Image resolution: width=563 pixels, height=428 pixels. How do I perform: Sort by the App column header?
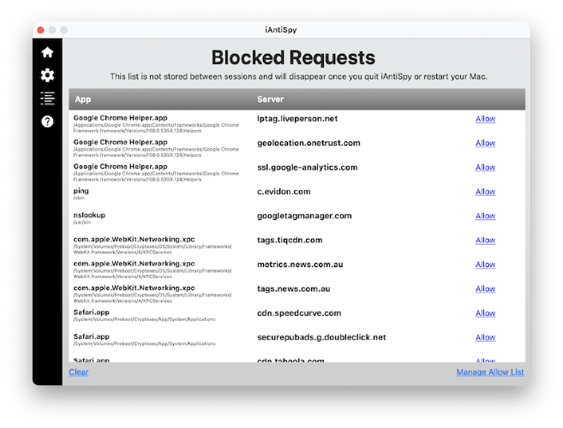click(83, 99)
